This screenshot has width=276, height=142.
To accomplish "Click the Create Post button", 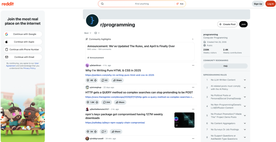I will (227, 24).
